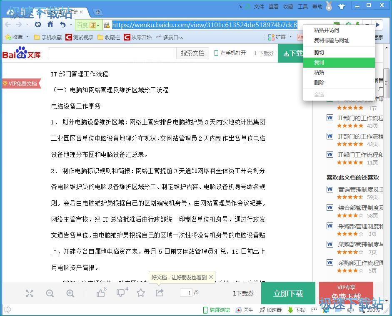The image size is (392, 316).
Task: Click the VIP专享 免费下载 button
Action: (346, 293)
